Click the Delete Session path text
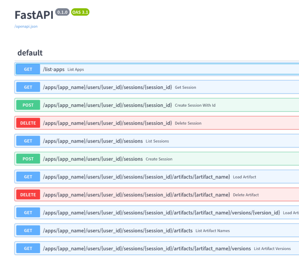The height and width of the screenshot is (256, 299). pos(108,123)
